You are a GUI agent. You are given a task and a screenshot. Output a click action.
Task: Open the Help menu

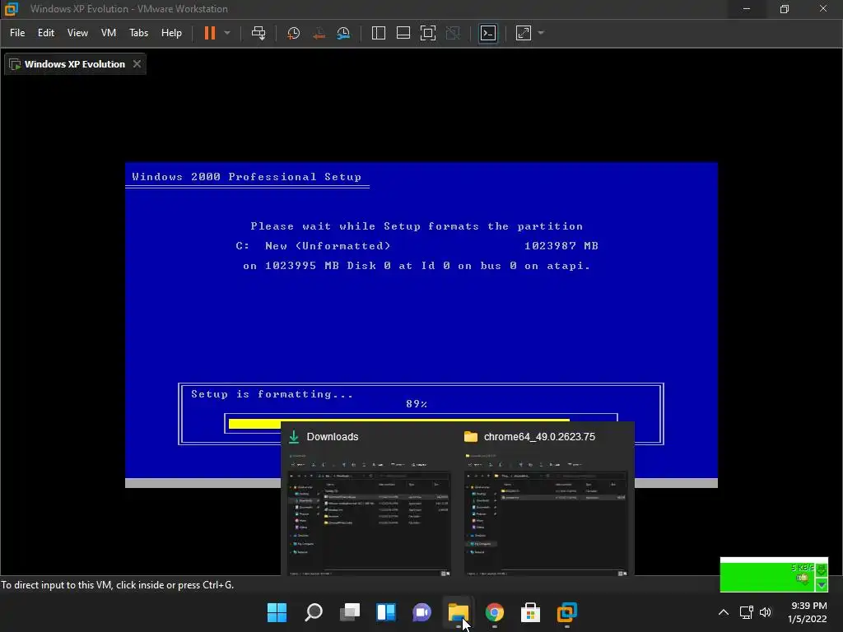click(x=171, y=33)
